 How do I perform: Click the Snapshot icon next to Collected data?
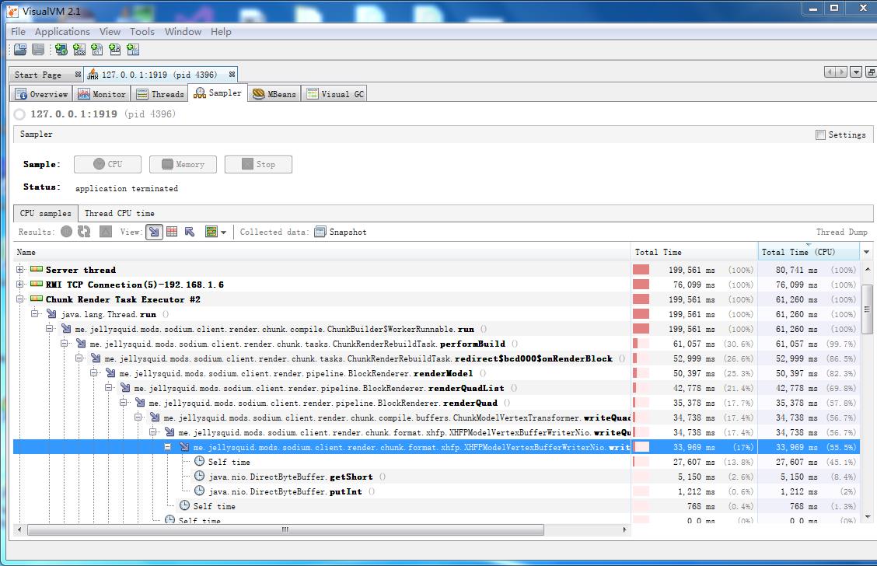click(x=320, y=232)
